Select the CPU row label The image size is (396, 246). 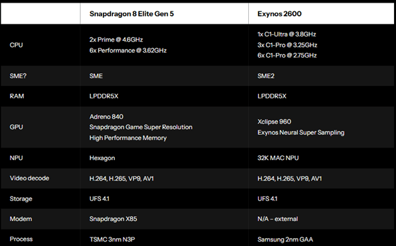(x=16, y=45)
